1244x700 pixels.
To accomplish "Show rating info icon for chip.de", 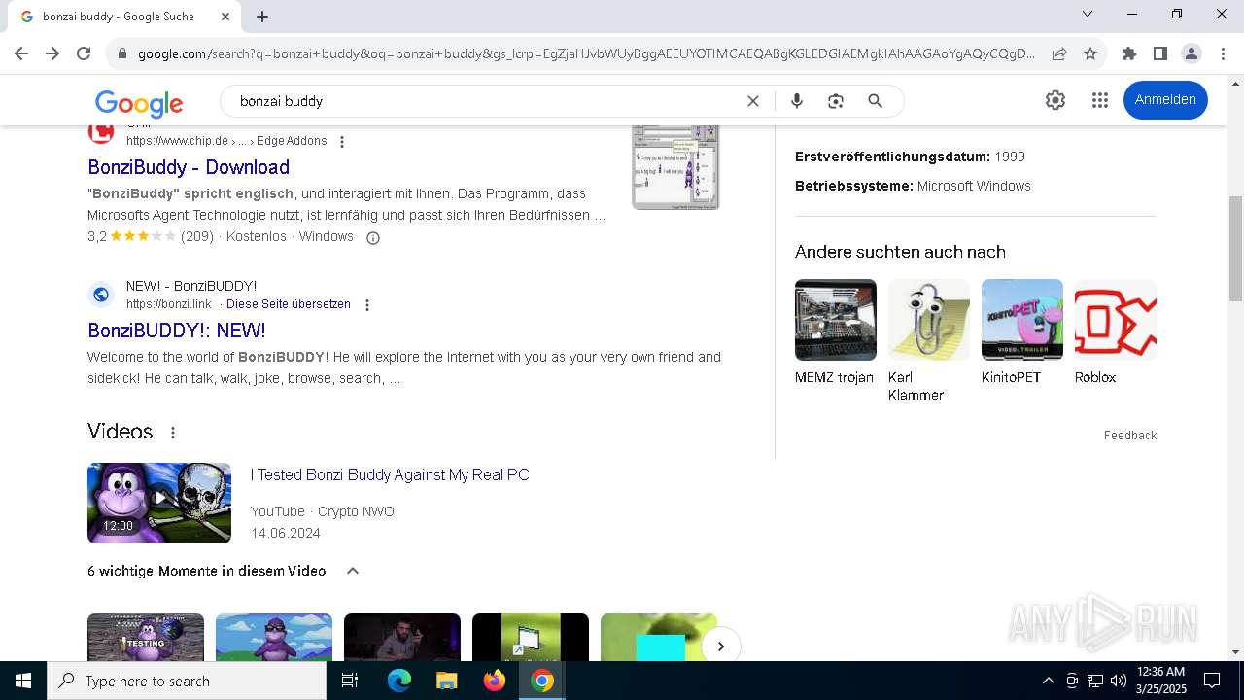I will pos(372,237).
